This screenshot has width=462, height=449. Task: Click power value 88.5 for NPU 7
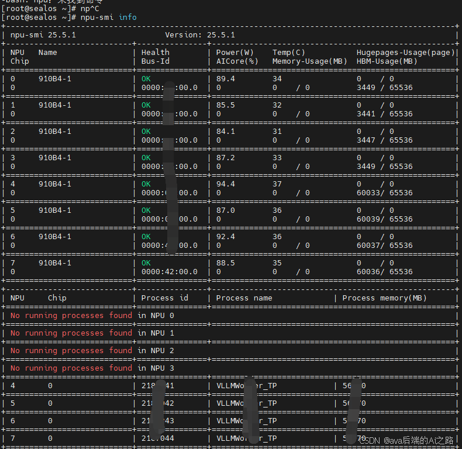[x=225, y=263]
